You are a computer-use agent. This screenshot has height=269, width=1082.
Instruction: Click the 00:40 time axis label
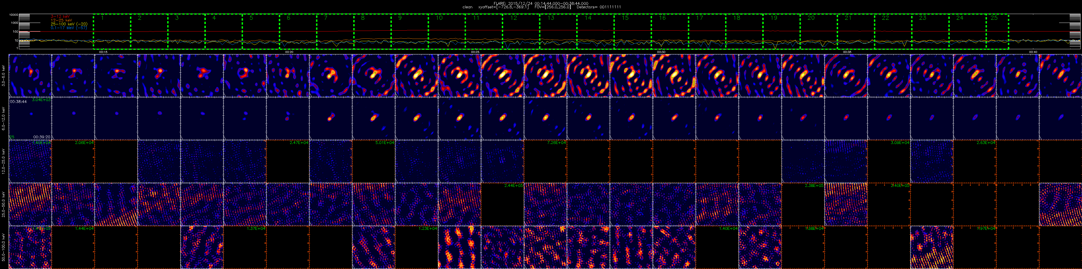click(x=1033, y=52)
